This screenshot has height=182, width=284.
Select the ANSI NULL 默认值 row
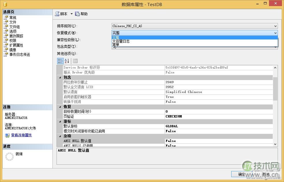pos(168,141)
